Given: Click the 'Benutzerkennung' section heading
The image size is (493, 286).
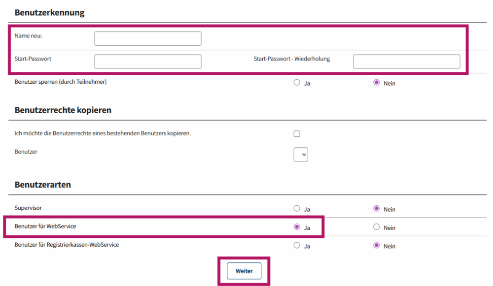Looking at the screenshot, I should (x=49, y=13).
